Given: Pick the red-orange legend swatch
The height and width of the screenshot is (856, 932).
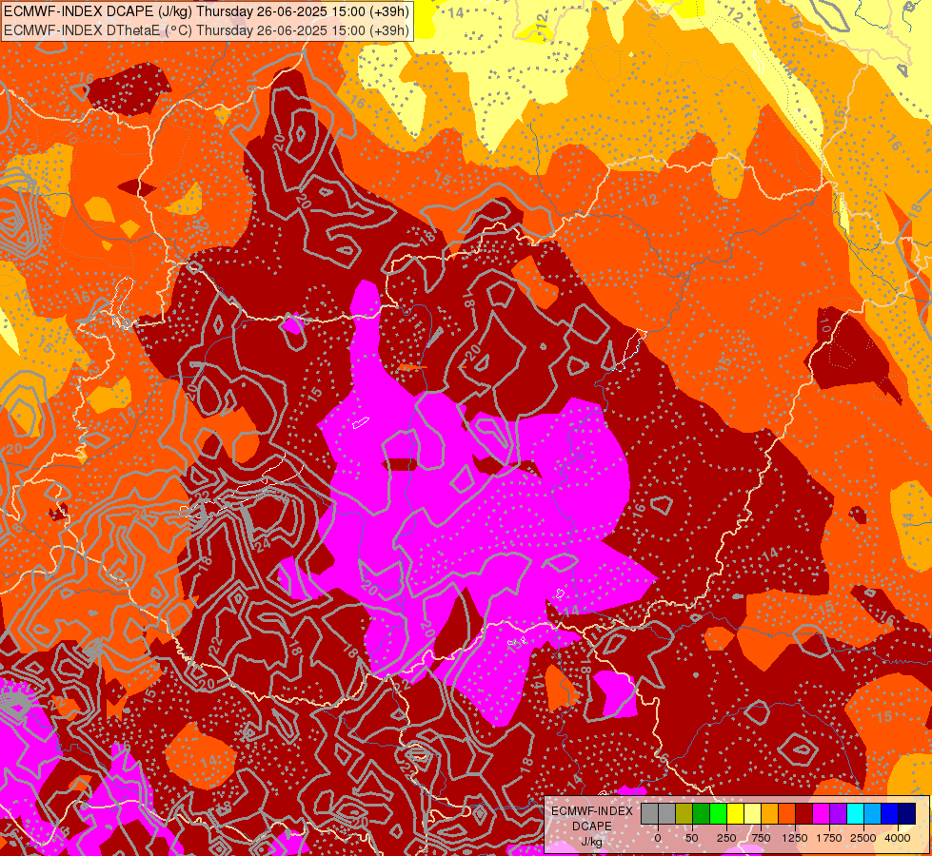Looking at the screenshot, I should [786, 813].
